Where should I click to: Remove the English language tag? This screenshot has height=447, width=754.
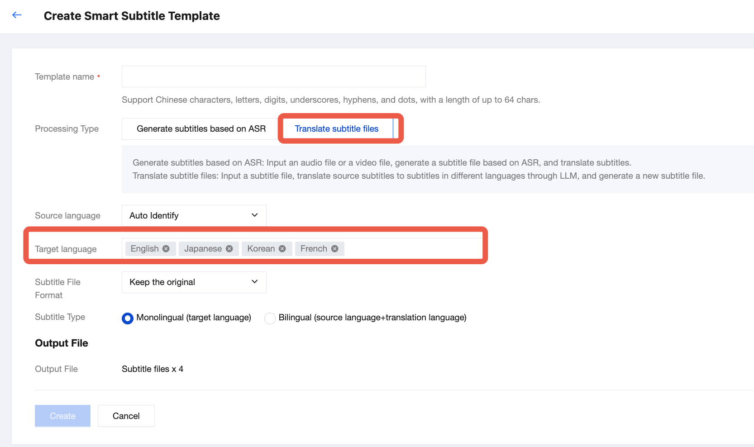click(x=166, y=249)
